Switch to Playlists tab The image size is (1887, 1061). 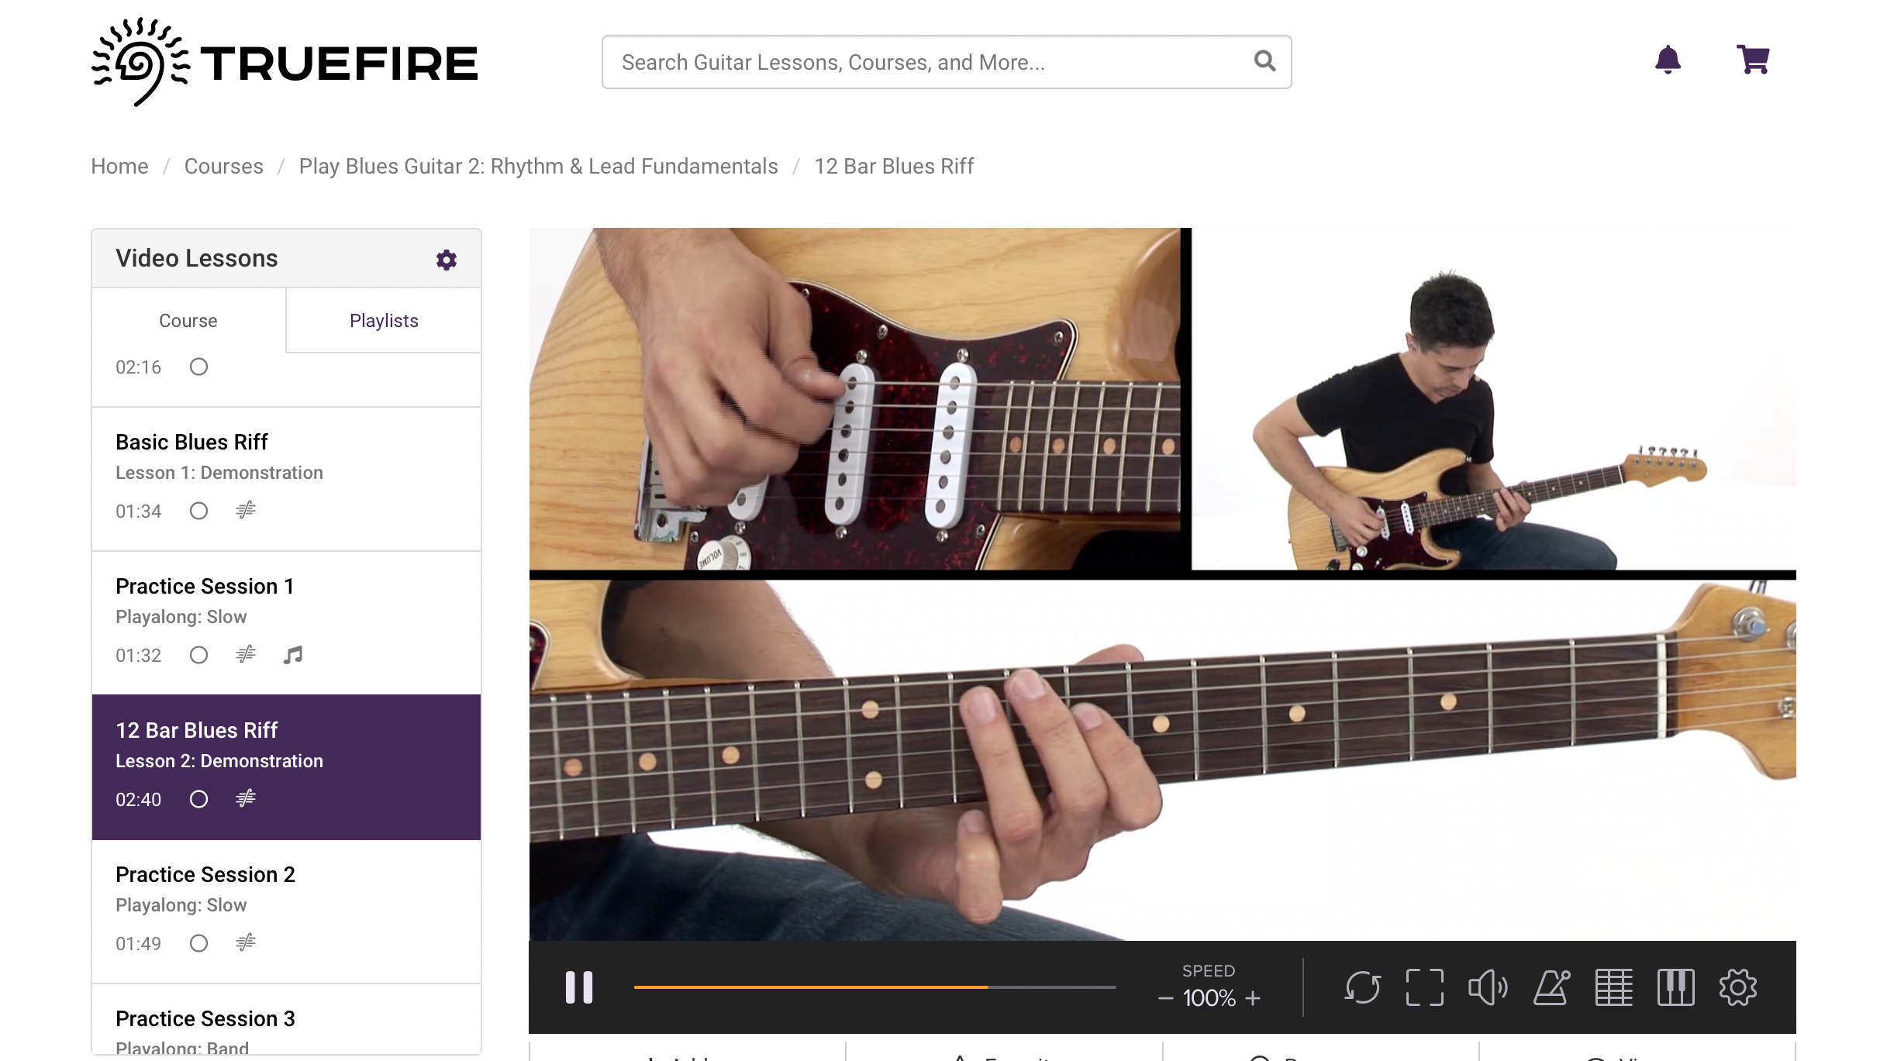(x=382, y=320)
